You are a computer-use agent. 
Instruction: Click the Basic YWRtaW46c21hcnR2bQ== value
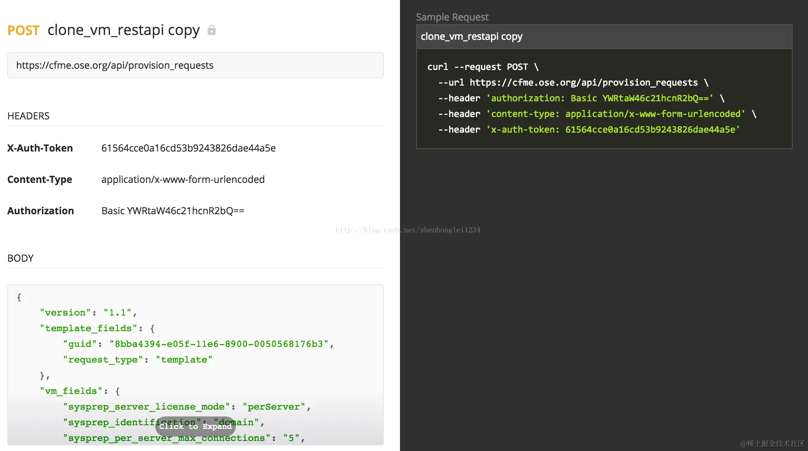[x=173, y=211]
